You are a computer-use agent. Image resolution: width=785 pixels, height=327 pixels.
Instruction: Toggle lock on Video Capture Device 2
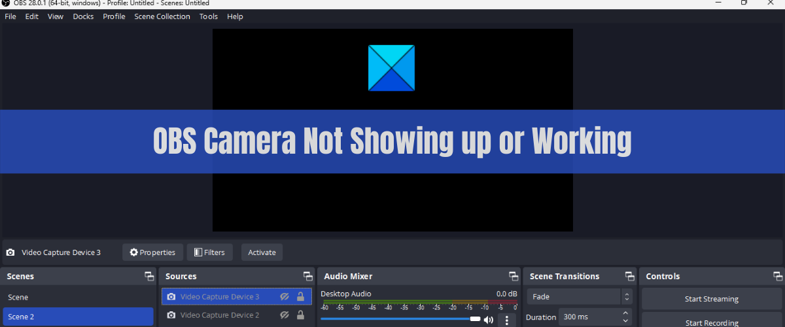tap(300, 315)
